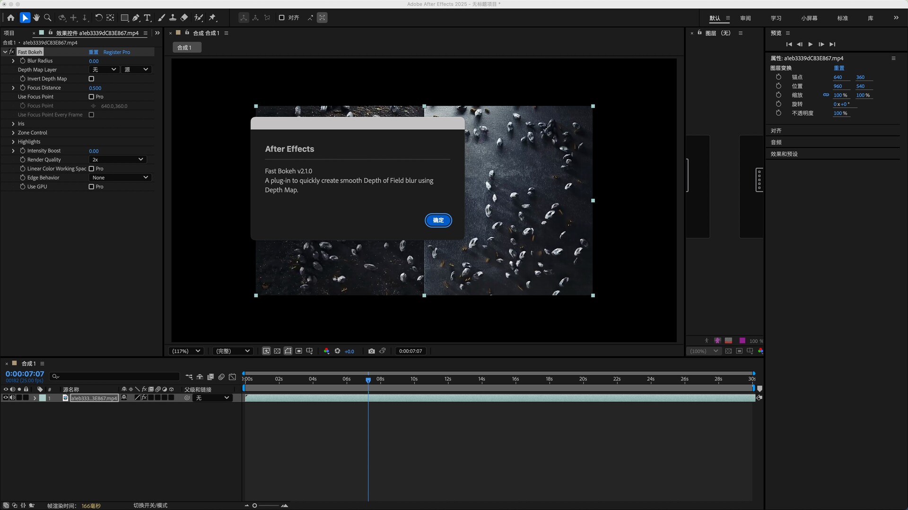Switch to the 审阅 workspace tab
This screenshot has height=510, width=908.
[745, 18]
